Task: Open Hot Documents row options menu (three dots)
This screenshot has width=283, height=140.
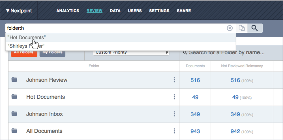Action: pos(174,97)
